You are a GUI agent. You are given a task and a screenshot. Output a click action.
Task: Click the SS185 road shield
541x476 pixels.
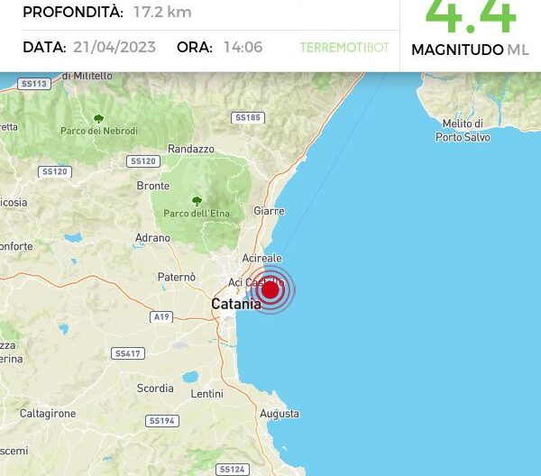tap(248, 117)
